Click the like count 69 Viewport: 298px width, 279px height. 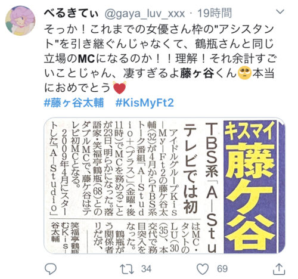pyautogui.click(x=222, y=269)
